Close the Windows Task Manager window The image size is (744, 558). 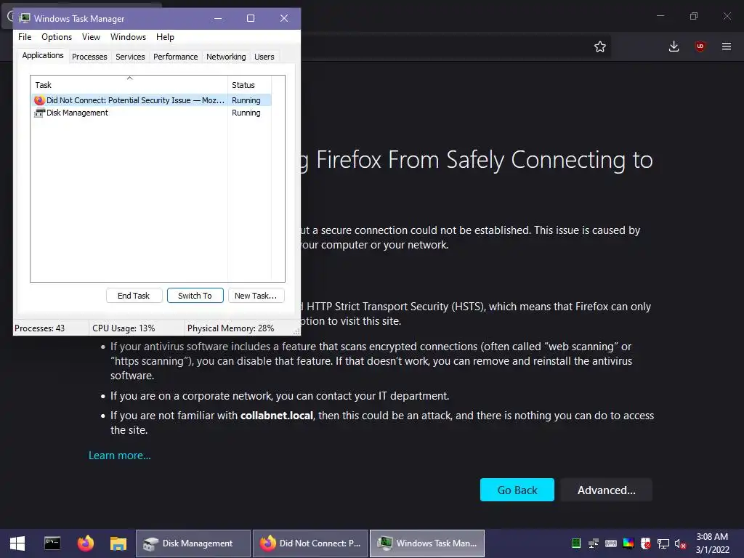(x=284, y=18)
